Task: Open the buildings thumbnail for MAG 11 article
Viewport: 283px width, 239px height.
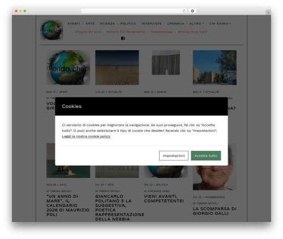Action: (215, 67)
